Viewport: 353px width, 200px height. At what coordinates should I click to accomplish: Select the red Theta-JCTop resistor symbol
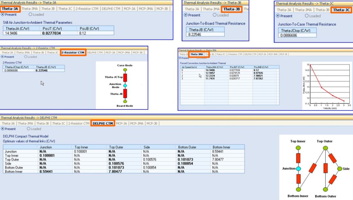coord(125,78)
